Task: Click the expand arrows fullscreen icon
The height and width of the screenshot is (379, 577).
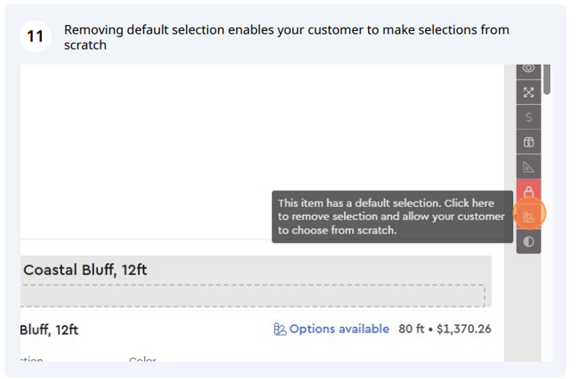Action: pyautogui.click(x=528, y=92)
